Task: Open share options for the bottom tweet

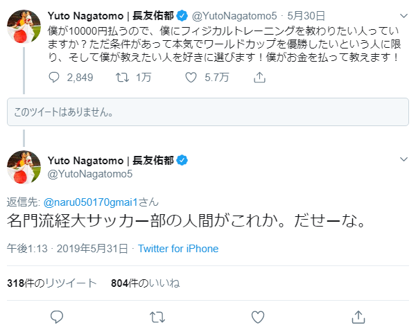Action: pyautogui.click(x=358, y=317)
